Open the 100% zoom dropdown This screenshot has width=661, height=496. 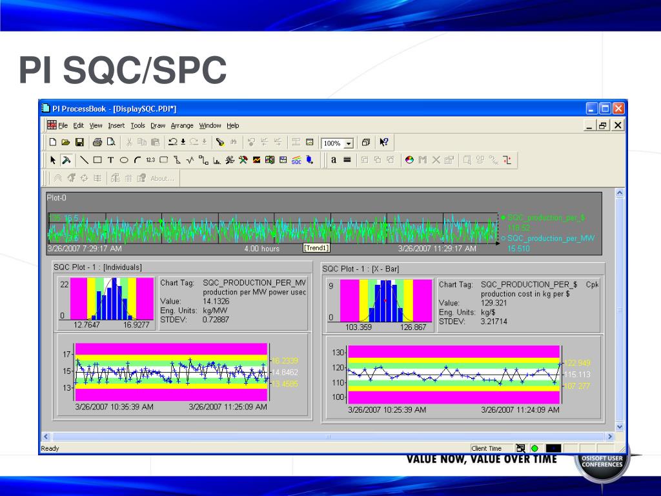click(349, 143)
